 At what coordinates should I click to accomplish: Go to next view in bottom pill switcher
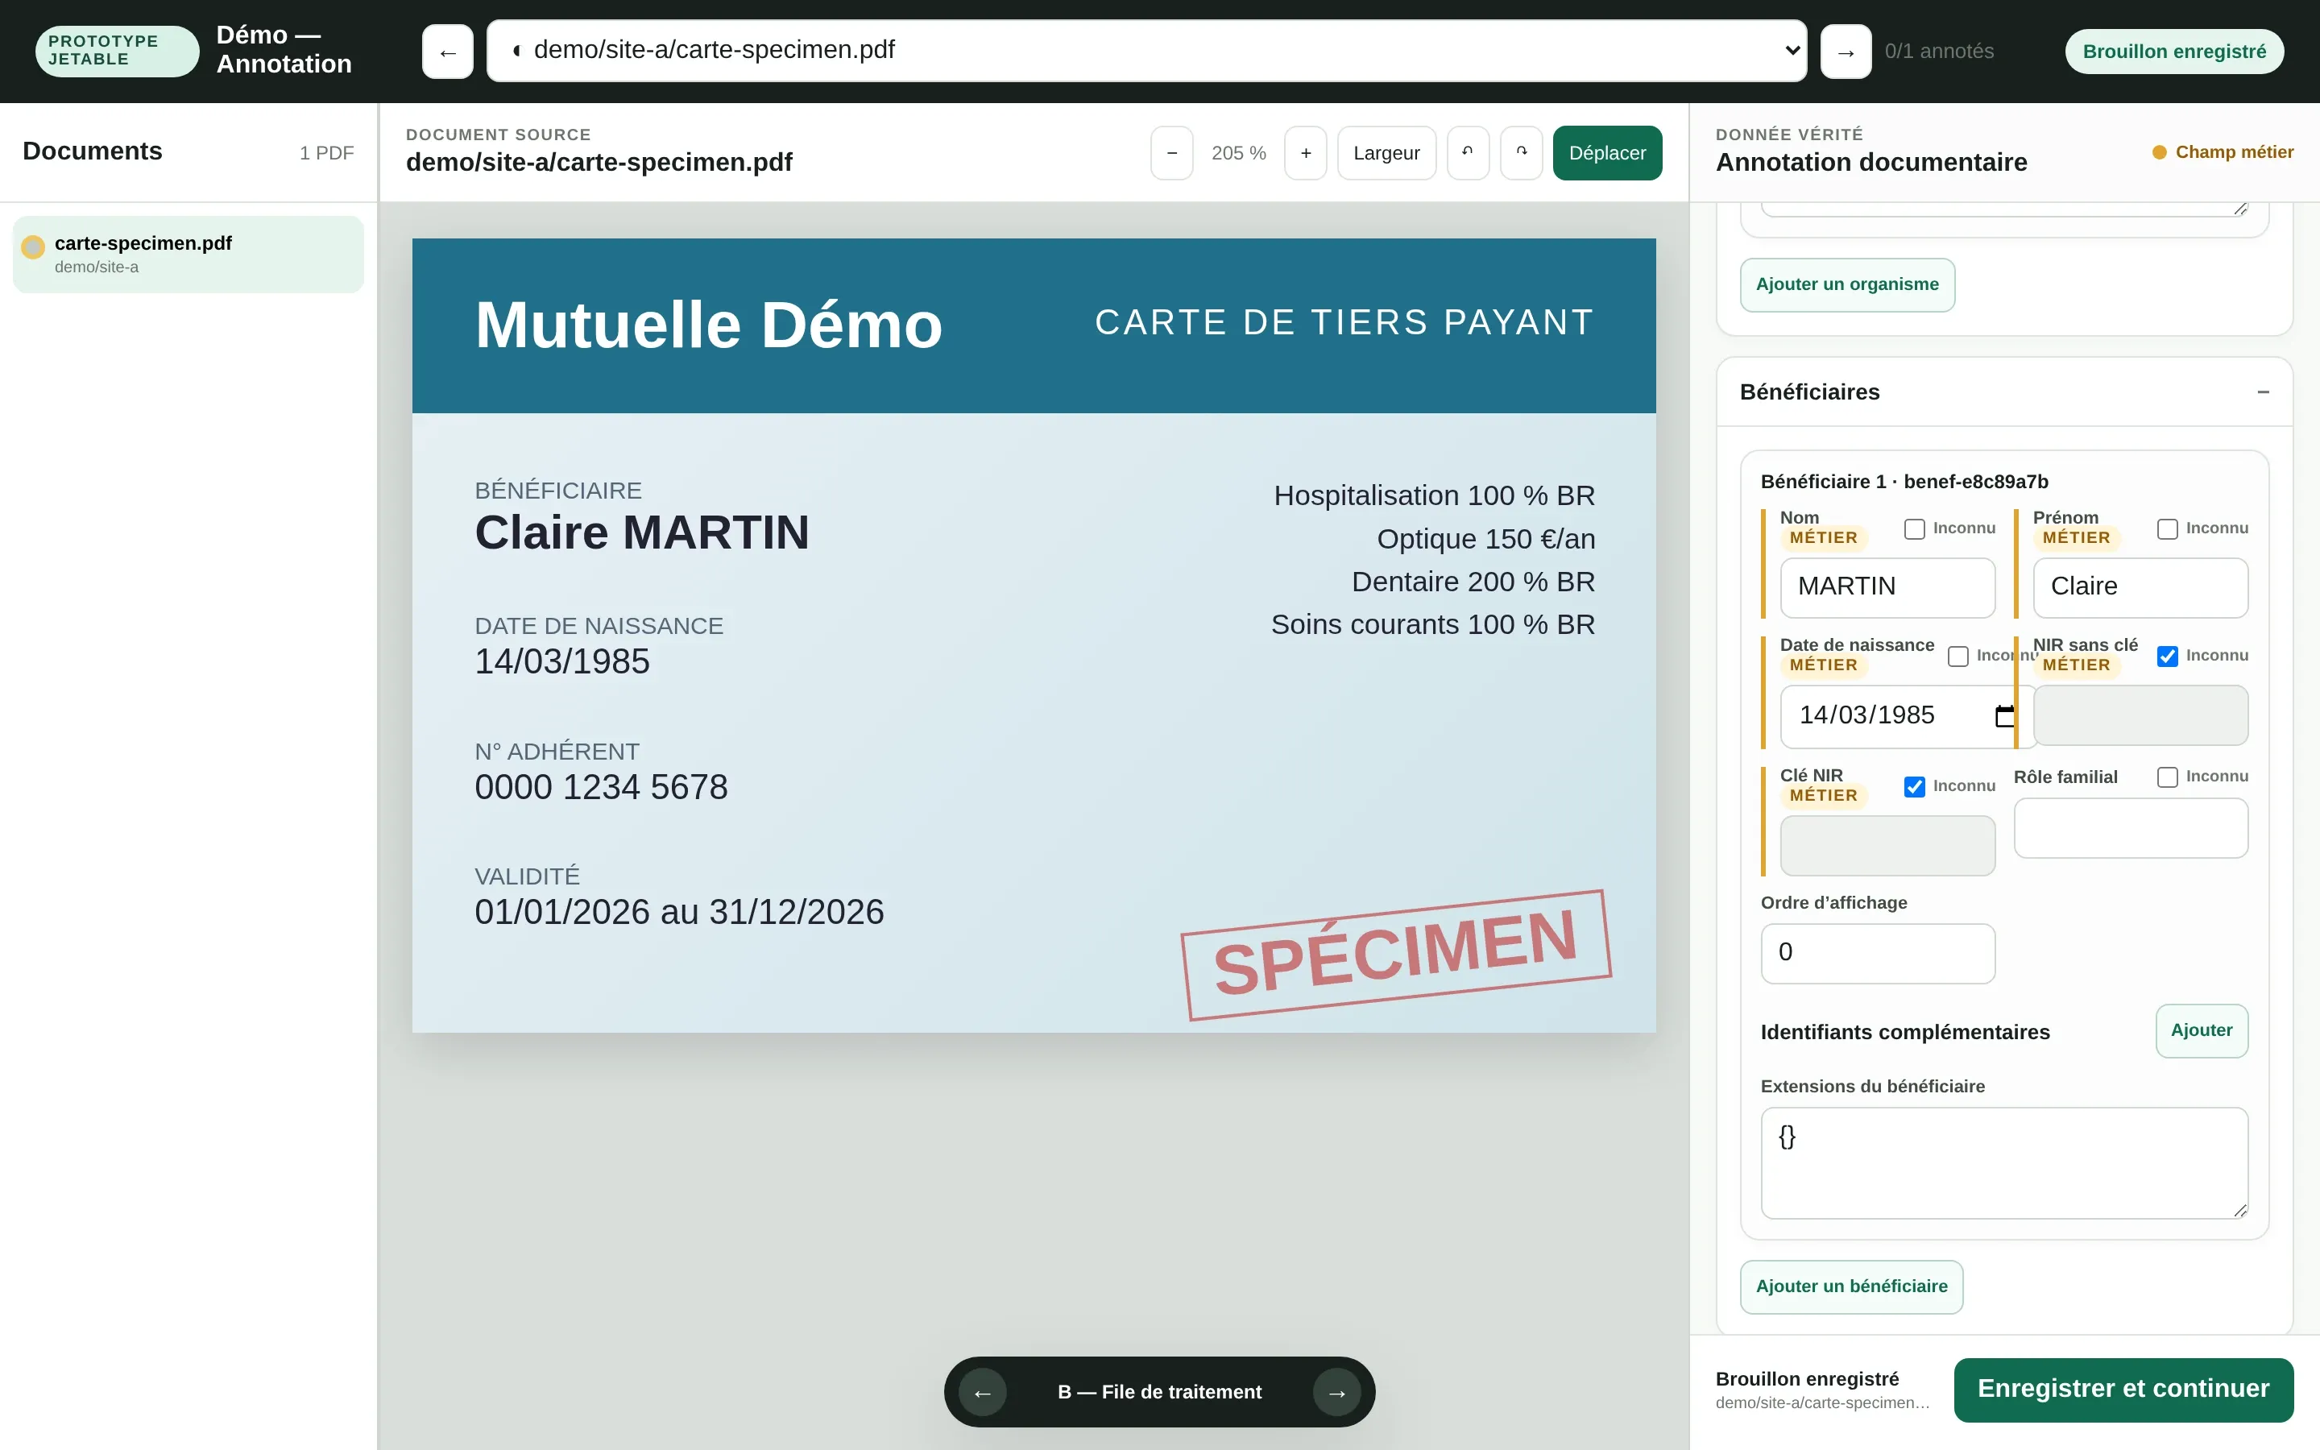coord(1337,1393)
